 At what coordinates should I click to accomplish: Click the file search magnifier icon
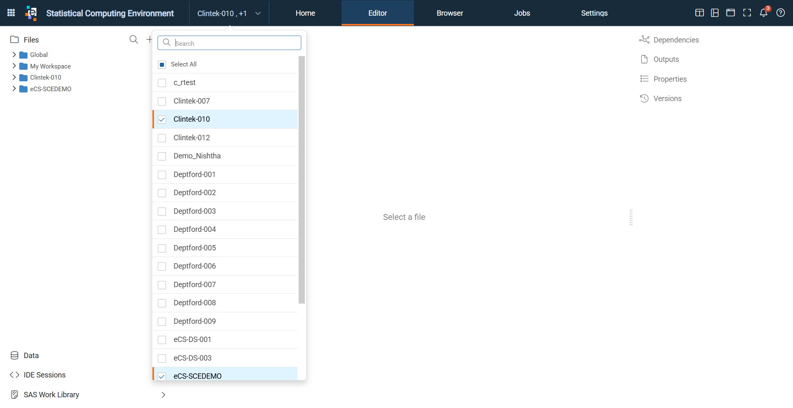point(133,40)
